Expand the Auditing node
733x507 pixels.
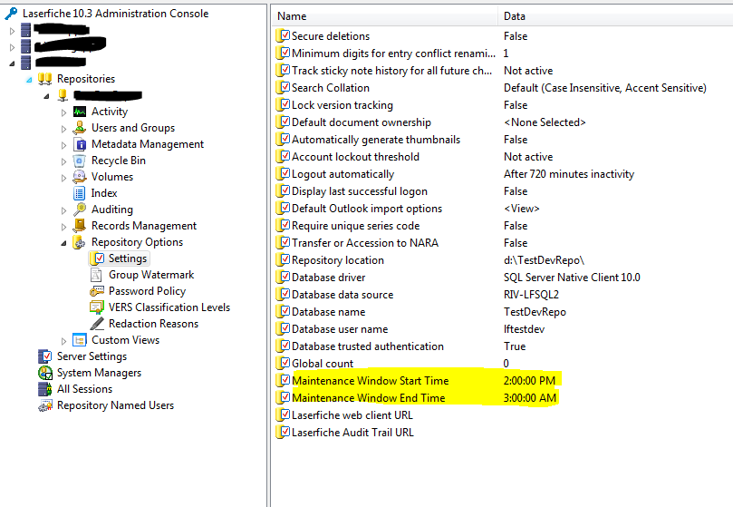63,210
